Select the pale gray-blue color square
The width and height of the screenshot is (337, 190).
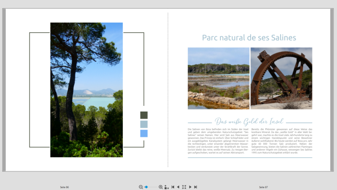(x=144, y=124)
